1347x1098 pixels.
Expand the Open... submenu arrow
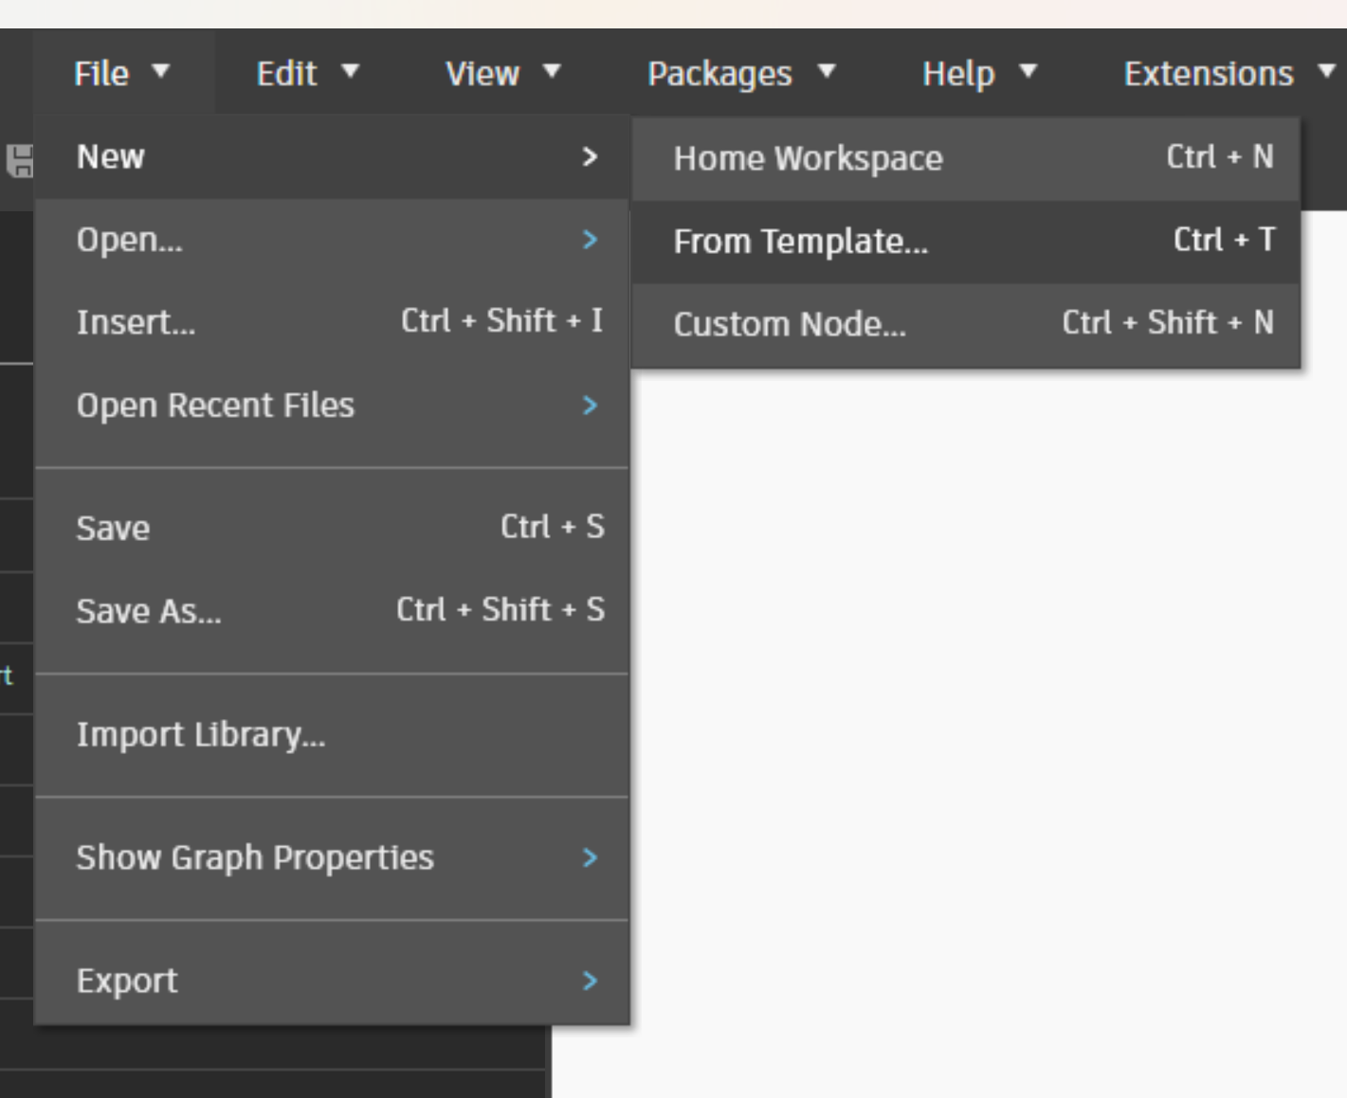click(590, 240)
